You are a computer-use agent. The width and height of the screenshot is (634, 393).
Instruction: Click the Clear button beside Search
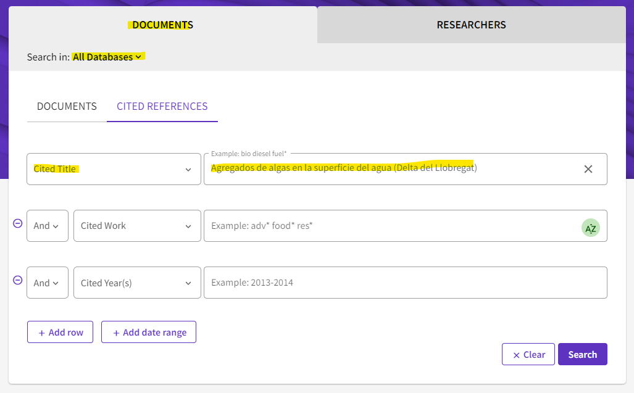pos(528,354)
